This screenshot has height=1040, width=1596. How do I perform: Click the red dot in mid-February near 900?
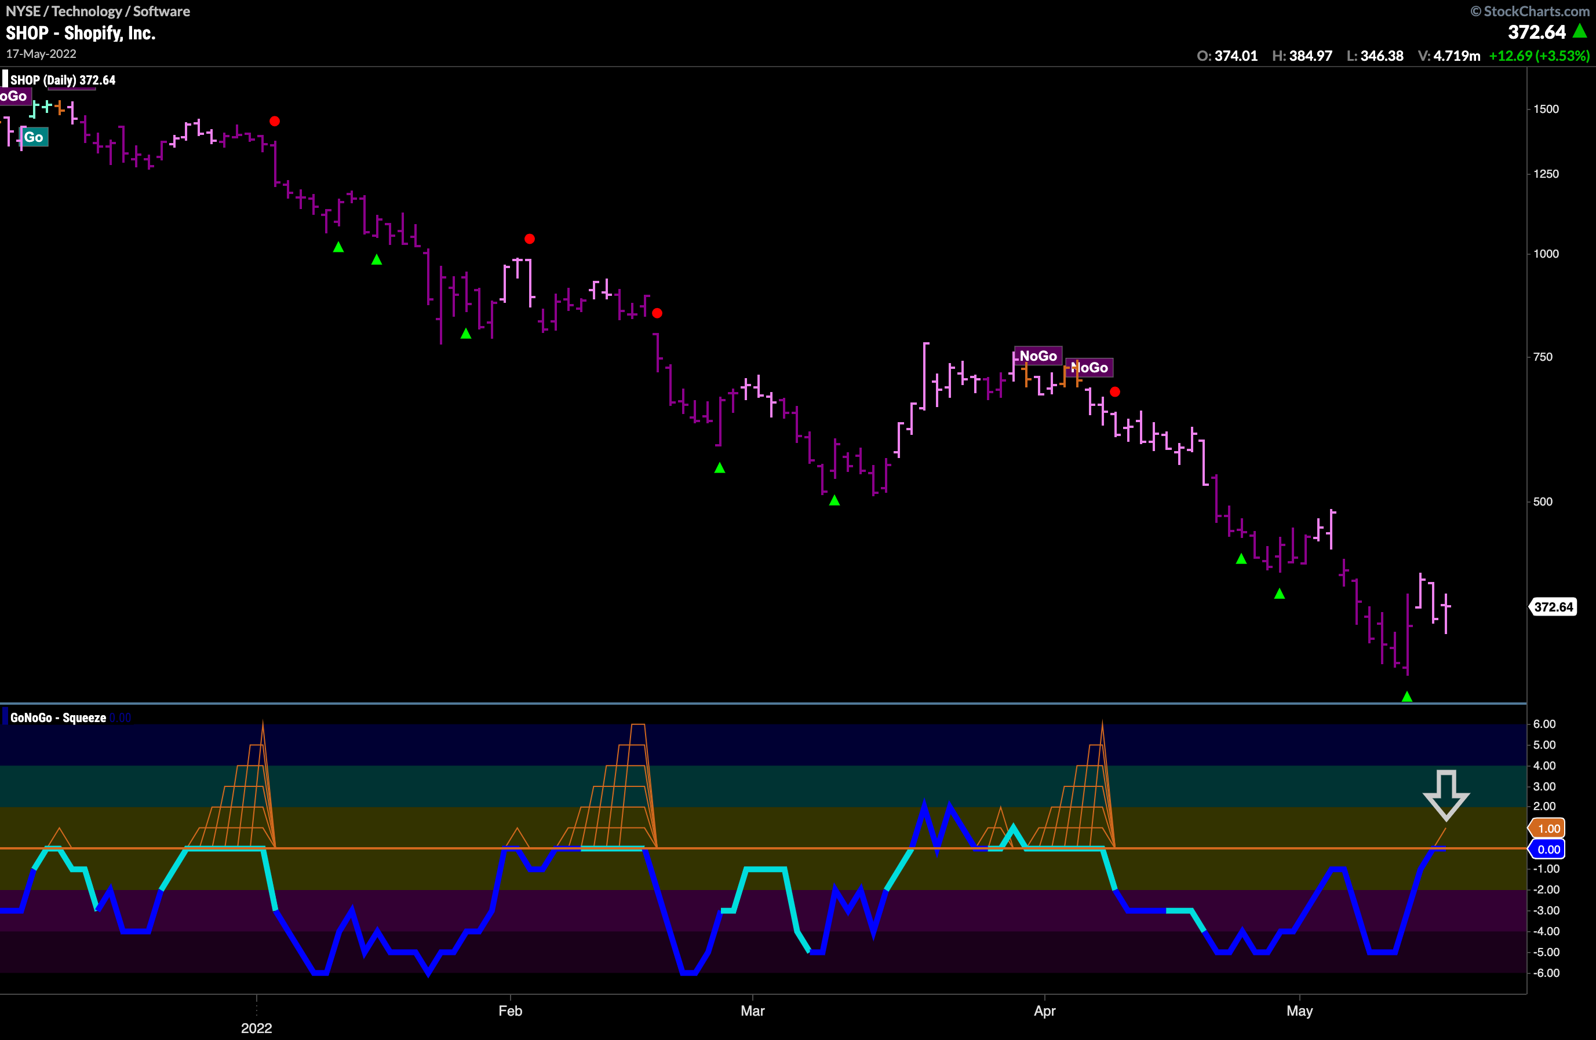point(657,313)
